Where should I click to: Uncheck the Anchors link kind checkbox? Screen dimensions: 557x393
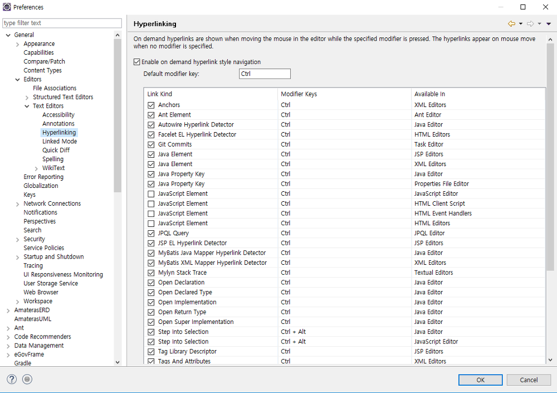tap(151, 105)
